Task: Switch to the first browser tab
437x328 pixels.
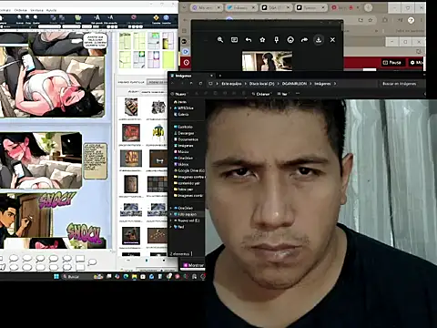Action: pyautogui.click(x=207, y=8)
